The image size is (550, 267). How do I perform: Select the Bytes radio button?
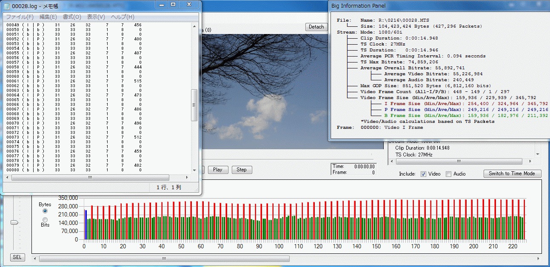(45, 211)
